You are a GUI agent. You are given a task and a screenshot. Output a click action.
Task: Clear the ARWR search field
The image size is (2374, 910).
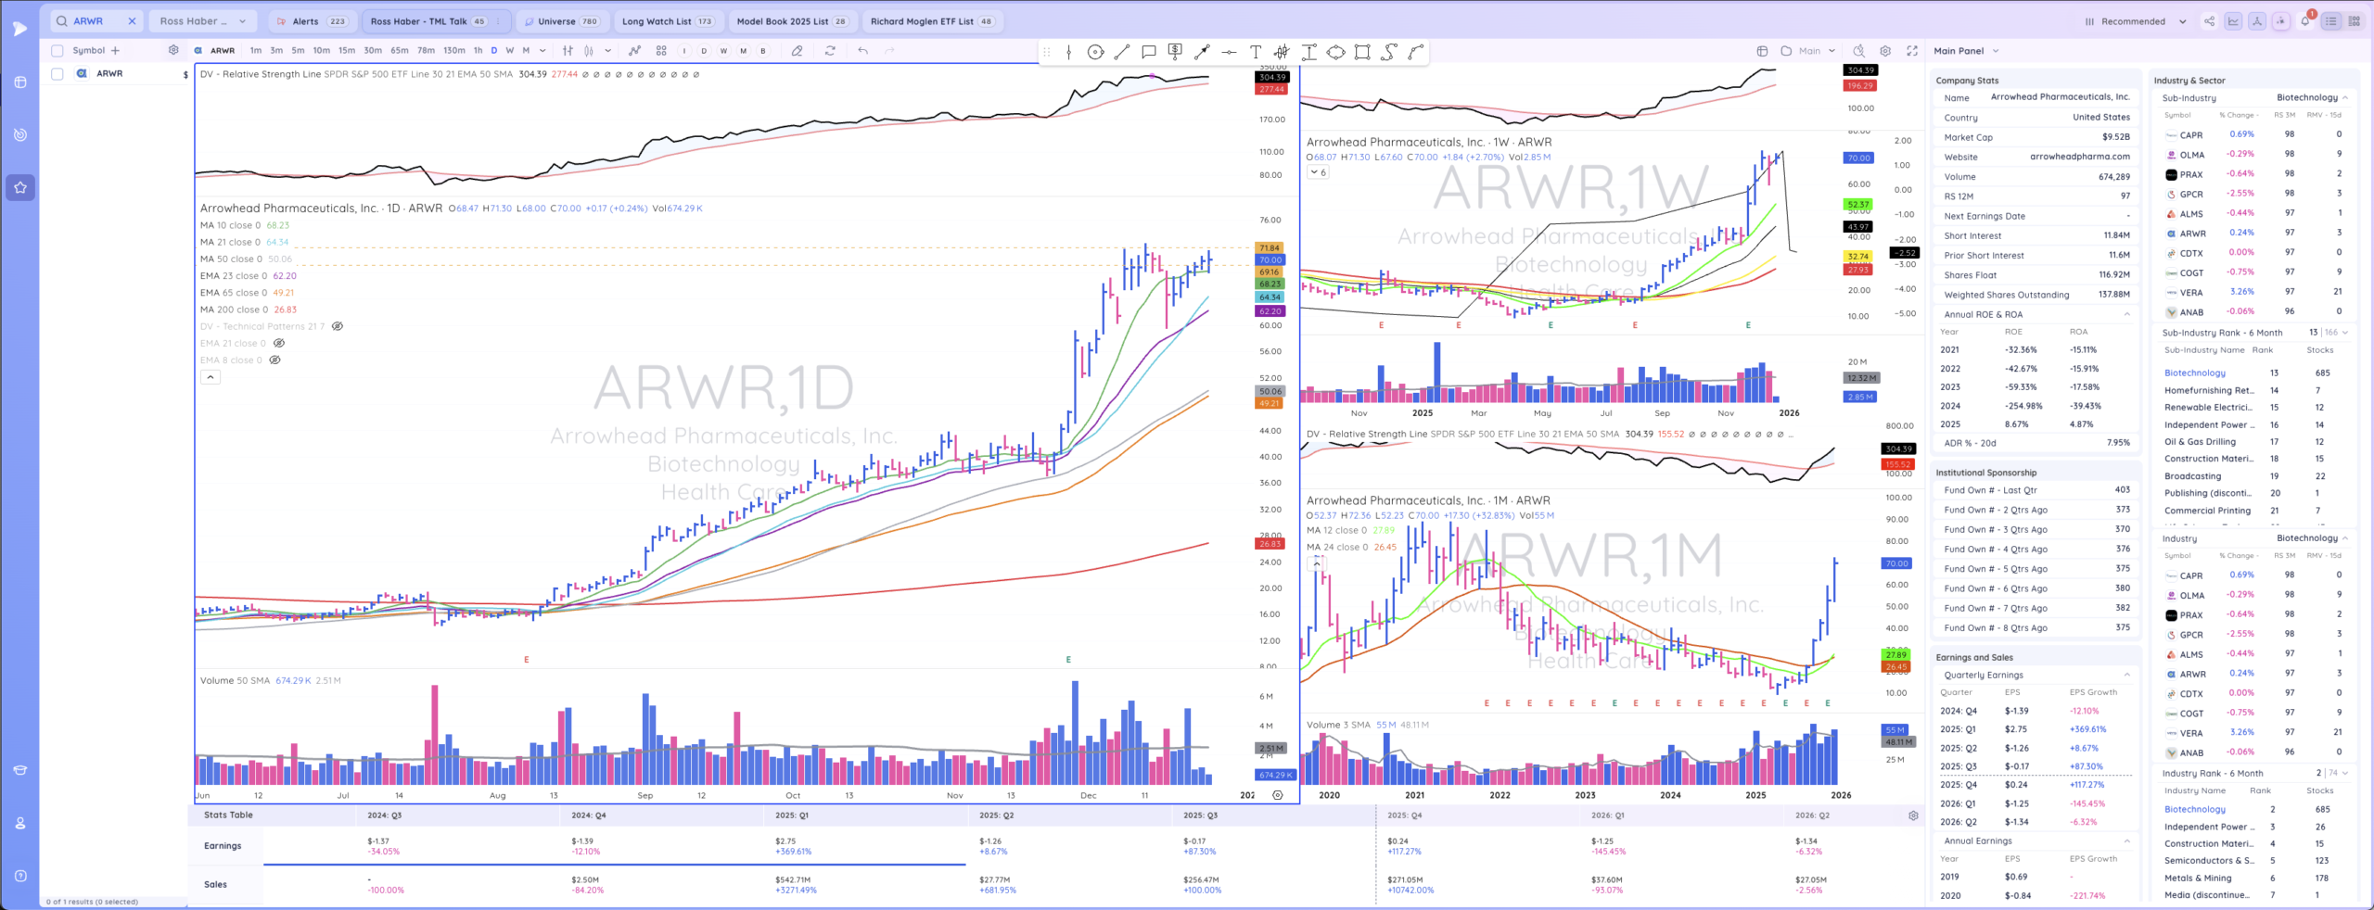pyautogui.click(x=132, y=21)
